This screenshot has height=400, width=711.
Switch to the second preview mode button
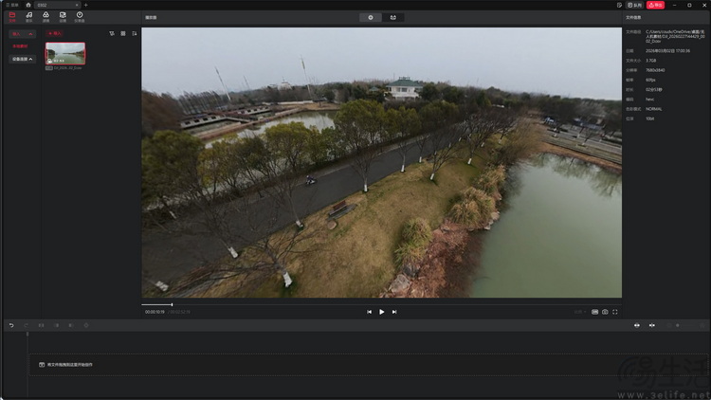click(x=392, y=17)
